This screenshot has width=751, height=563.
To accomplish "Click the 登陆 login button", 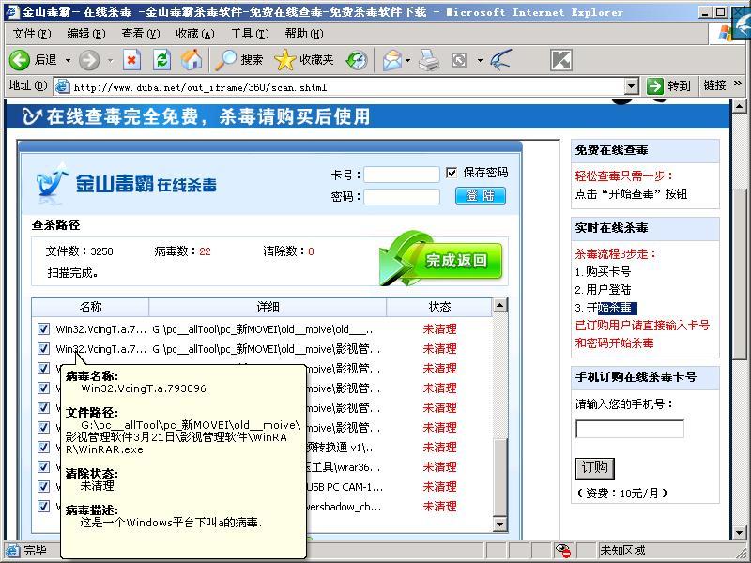I will click(481, 196).
